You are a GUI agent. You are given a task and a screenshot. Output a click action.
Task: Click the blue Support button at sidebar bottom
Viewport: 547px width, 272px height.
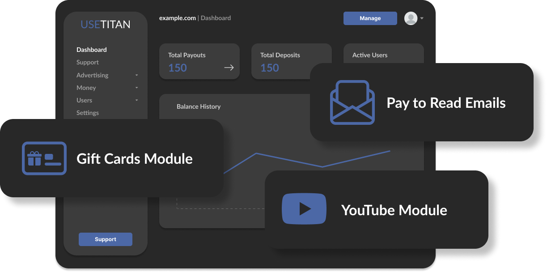[x=106, y=239]
